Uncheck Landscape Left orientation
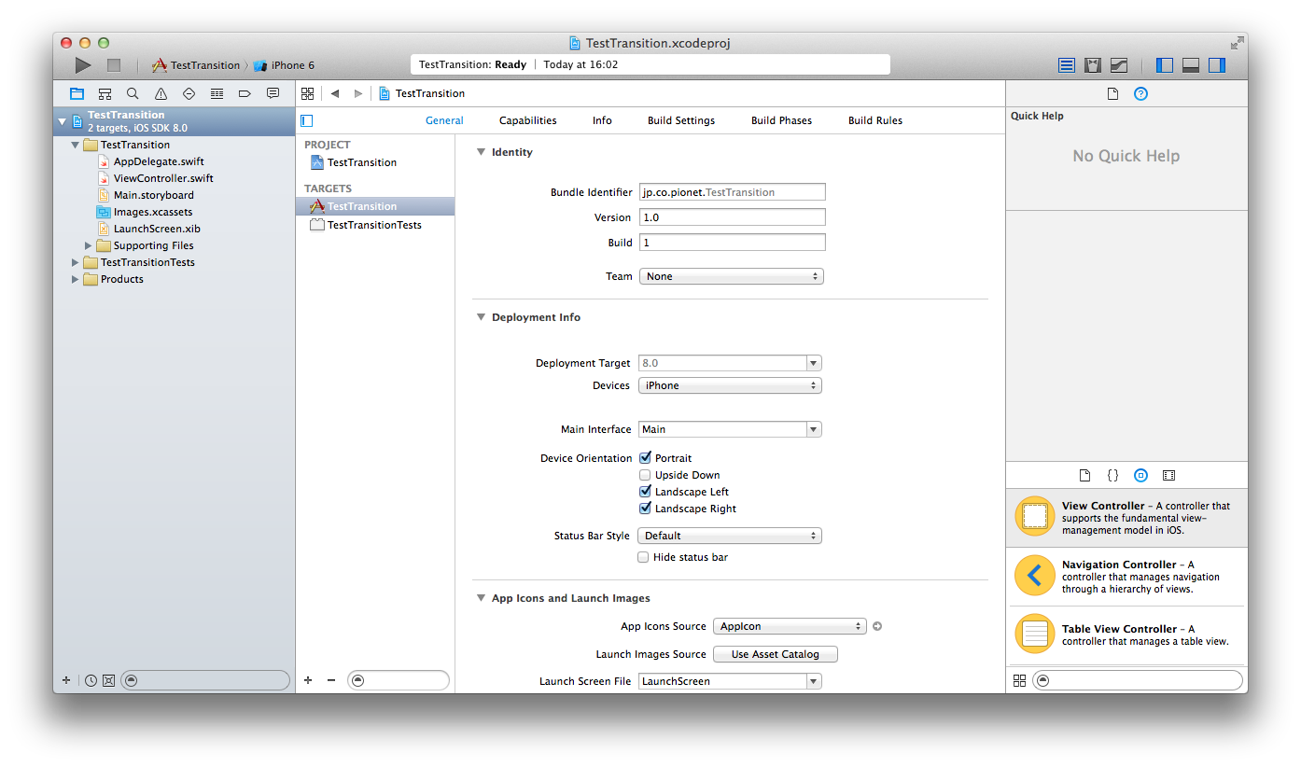 645,492
